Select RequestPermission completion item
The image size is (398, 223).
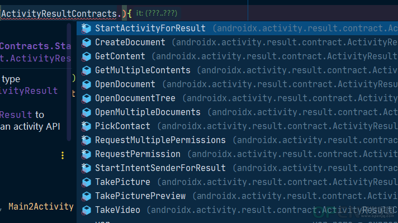(x=238, y=154)
